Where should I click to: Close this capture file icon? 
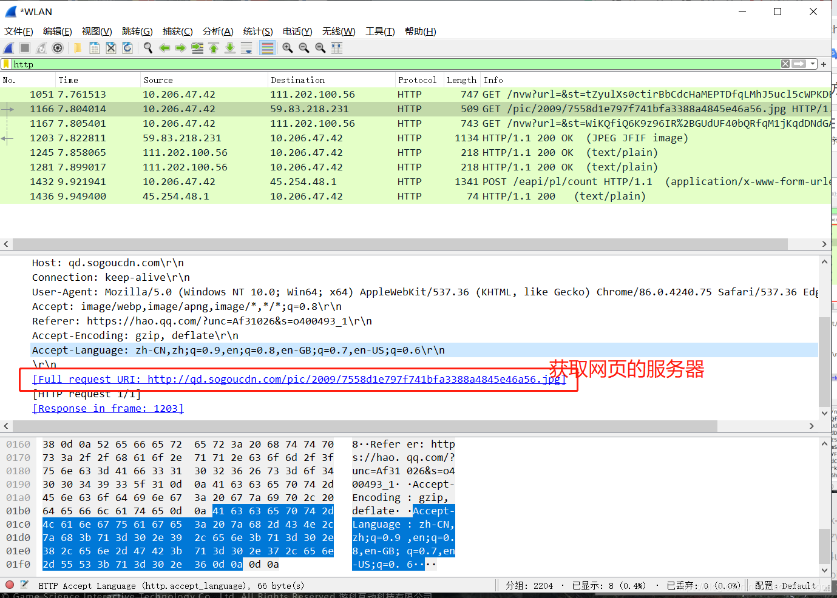[x=111, y=48]
